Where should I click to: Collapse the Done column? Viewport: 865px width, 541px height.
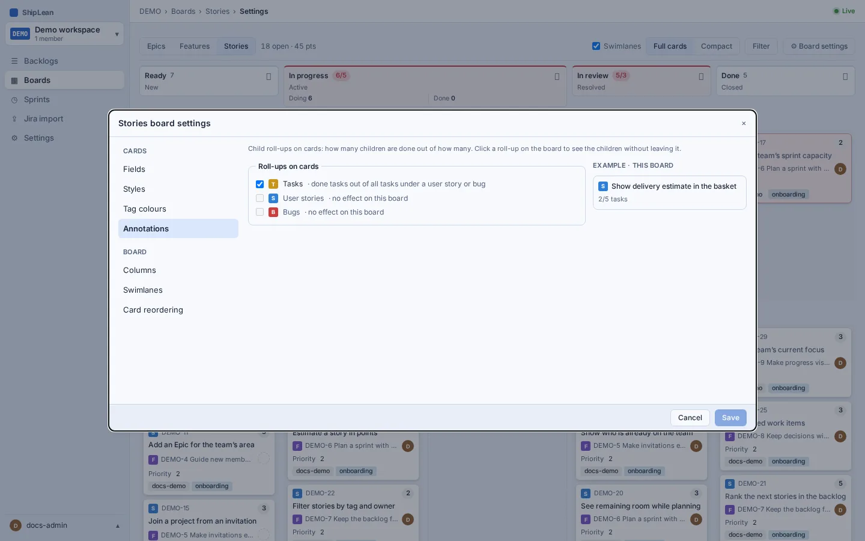click(x=845, y=76)
